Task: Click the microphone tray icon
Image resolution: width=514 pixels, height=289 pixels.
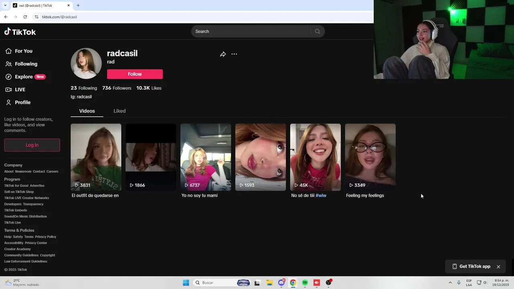Action: coord(459,283)
